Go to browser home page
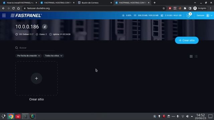This screenshot has height=120, width=214. (18, 8)
